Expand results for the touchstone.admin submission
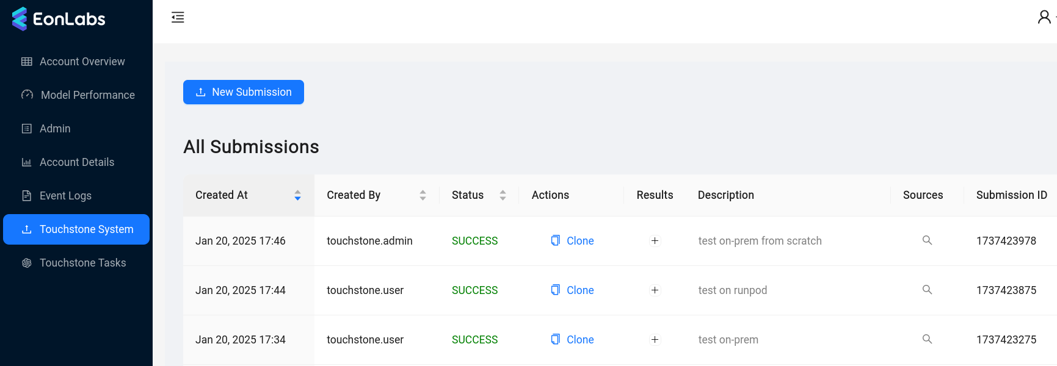The image size is (1057, 366). pos(655,241)
